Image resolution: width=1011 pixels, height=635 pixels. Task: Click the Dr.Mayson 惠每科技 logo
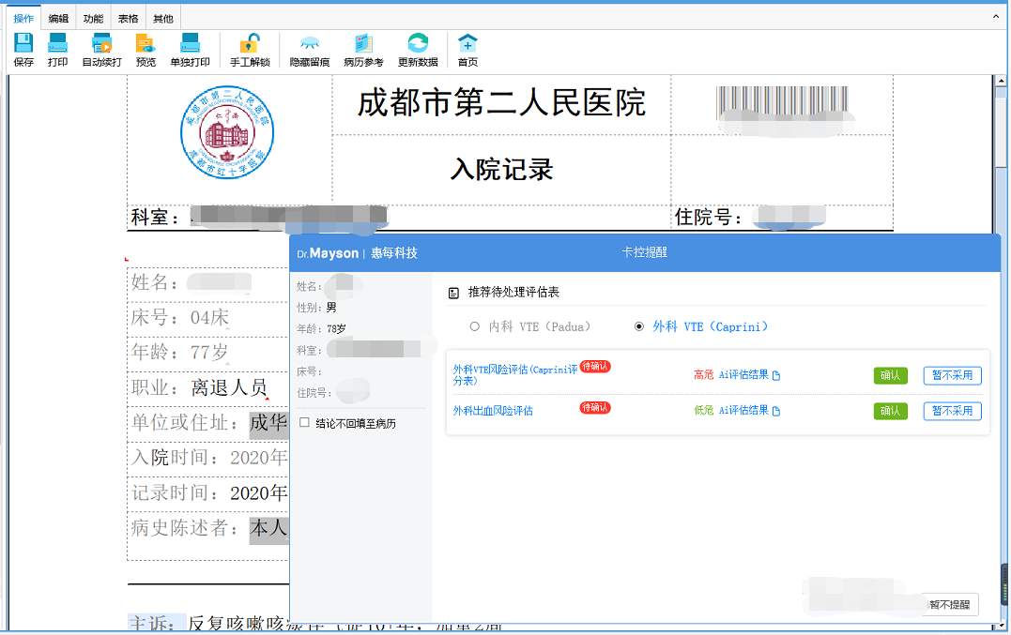pyautogui.click(x=358, y=253)
